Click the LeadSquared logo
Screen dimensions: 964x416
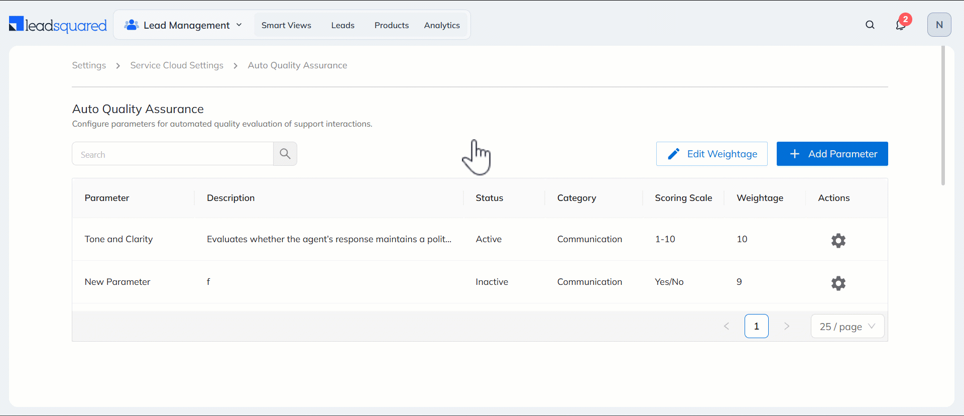pos(58,25)
